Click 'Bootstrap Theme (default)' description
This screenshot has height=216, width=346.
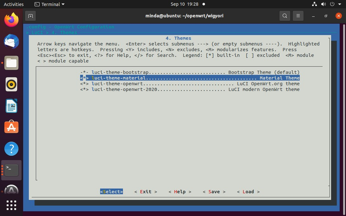coord(264,72)
